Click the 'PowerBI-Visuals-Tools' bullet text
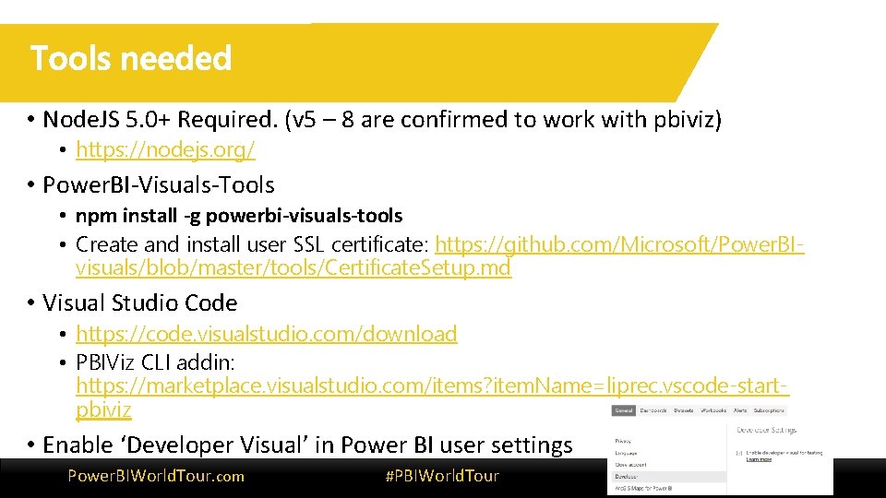The height and width of the screenshot is (498, 886). click(x=158, y=185)
